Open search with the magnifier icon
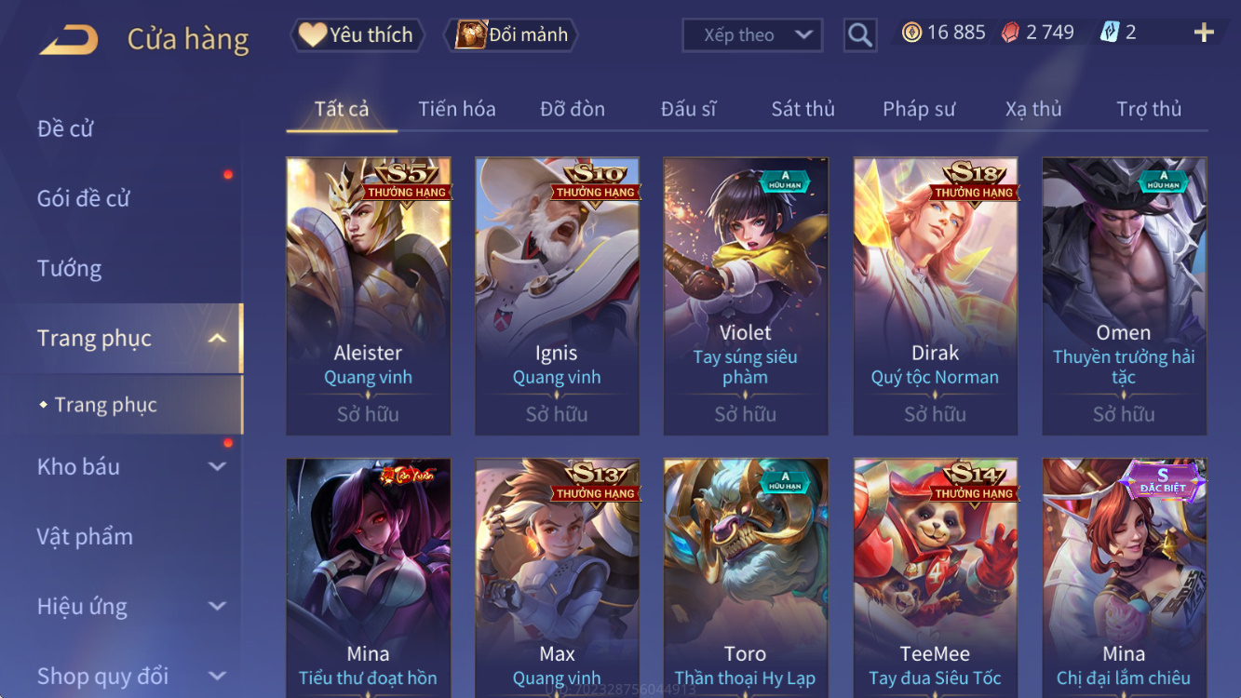The width and height of the screenshot is (1241, 698). [860, 35]
